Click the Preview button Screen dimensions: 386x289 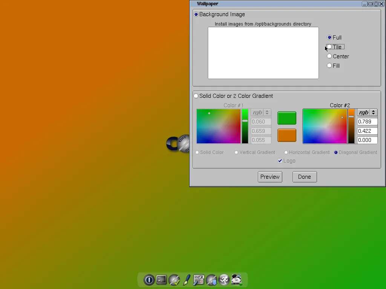click(x=270, y=177)
